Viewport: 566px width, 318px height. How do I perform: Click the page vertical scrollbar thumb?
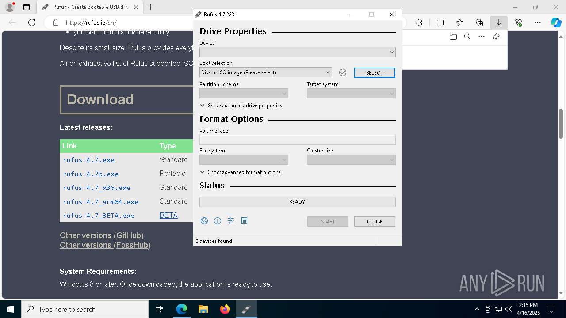561,124
